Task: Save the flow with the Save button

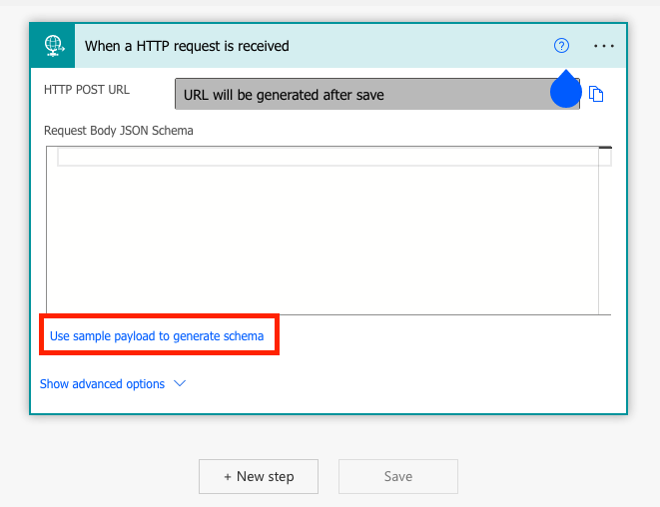Action: tap(398, 476)
